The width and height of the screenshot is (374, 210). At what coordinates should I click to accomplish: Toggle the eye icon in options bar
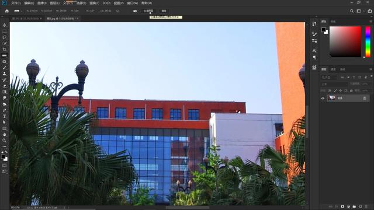click(135, 11)
